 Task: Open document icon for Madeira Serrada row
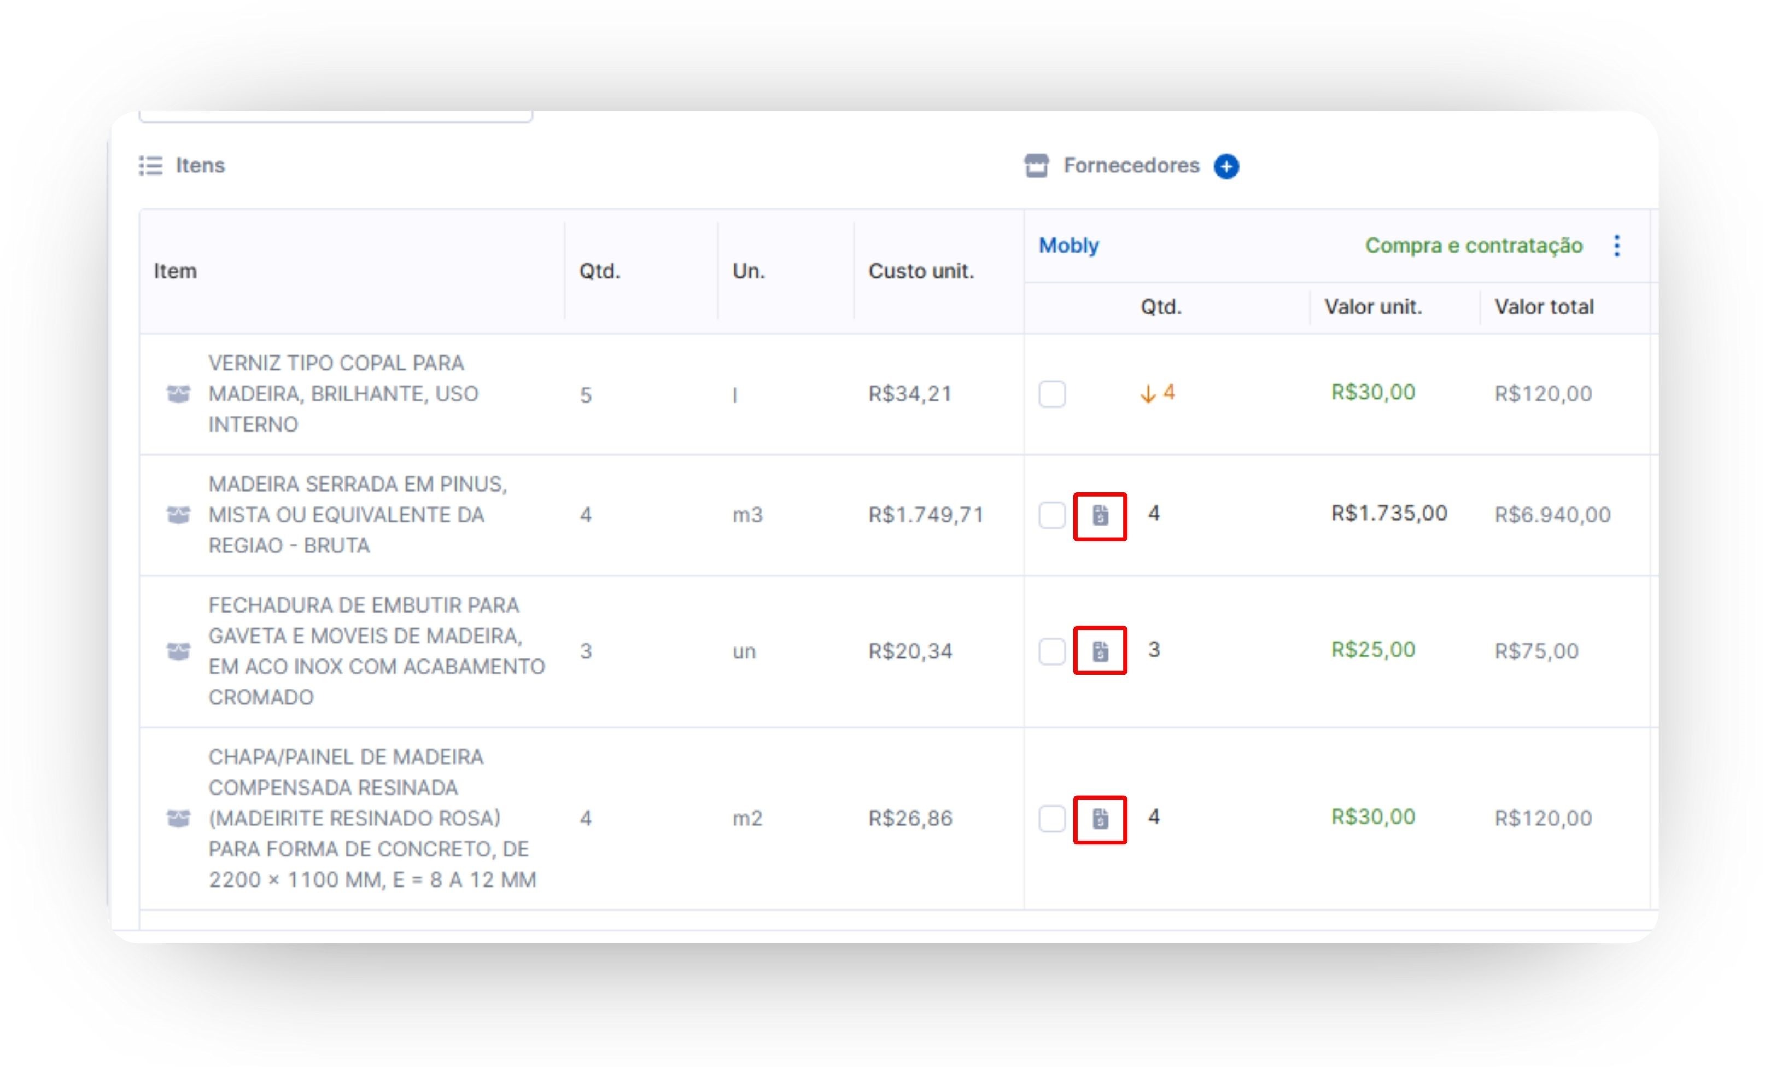coord(1100,516)
